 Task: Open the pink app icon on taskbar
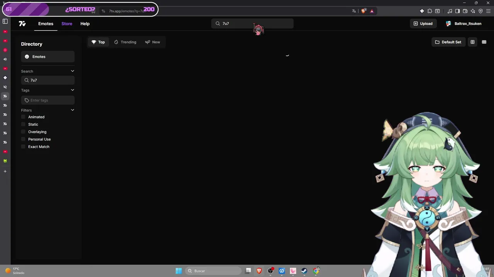[293, 271]
